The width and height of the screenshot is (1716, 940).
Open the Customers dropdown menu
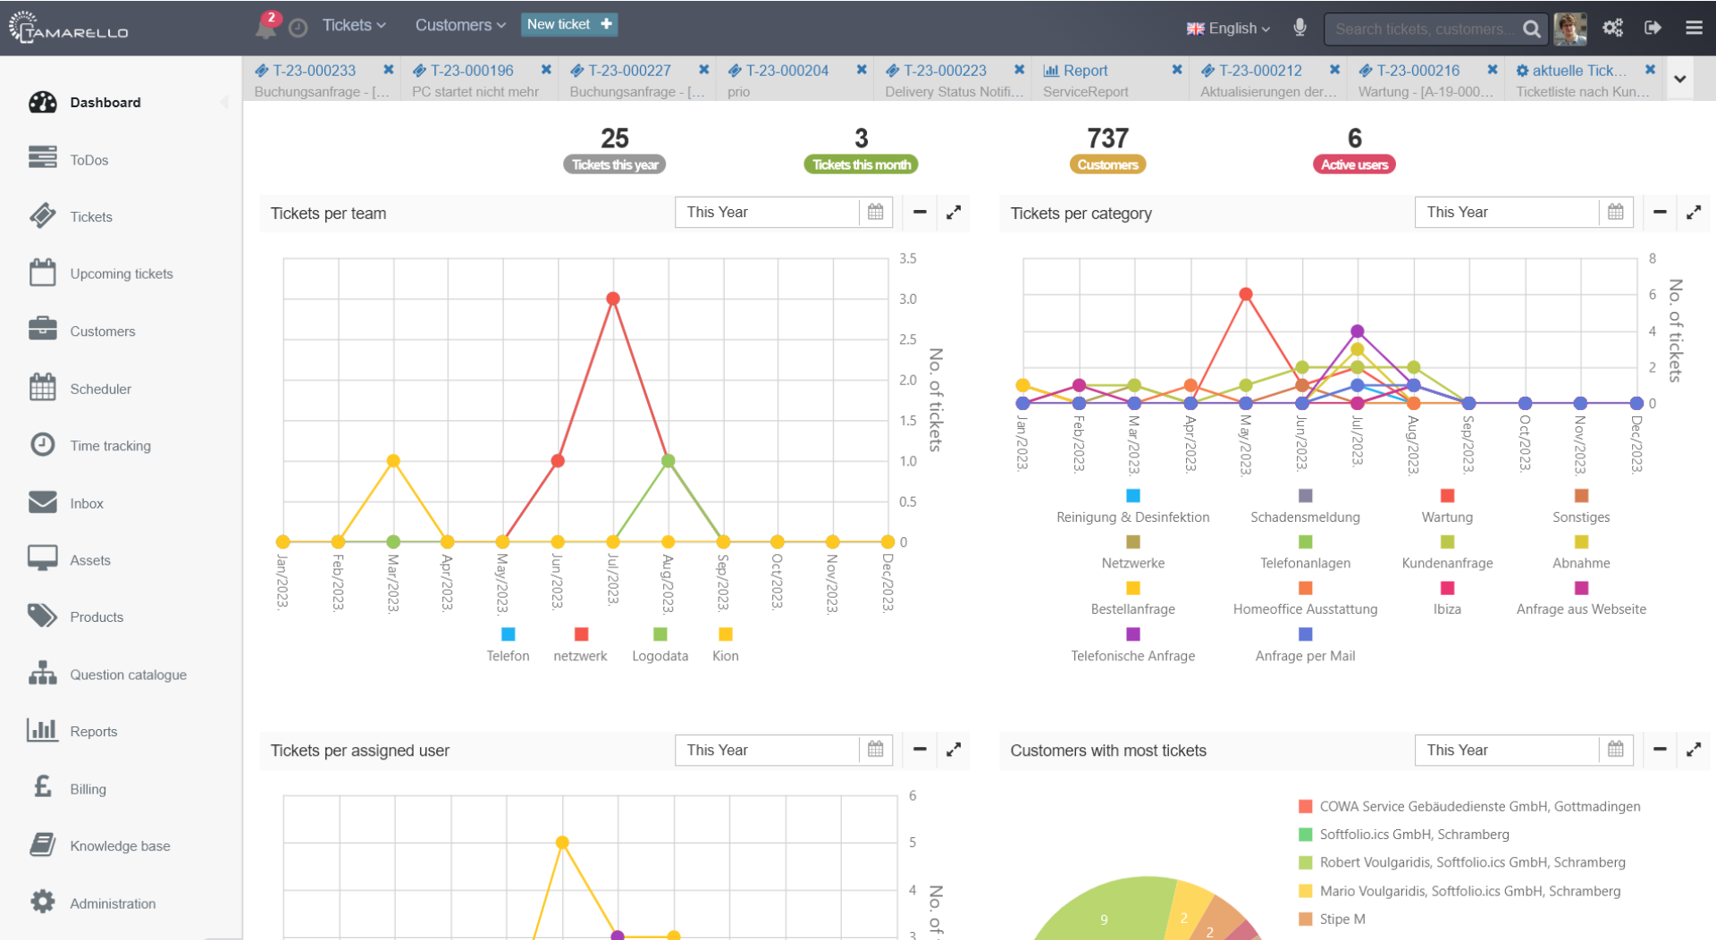tap(460, 25)
